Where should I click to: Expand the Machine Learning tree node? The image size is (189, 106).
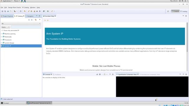point(1,34)
